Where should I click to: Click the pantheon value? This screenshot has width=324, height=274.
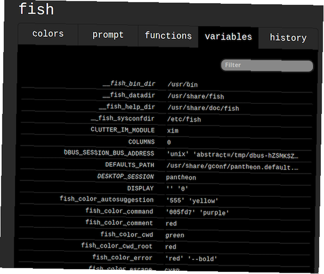coord(181,178)
